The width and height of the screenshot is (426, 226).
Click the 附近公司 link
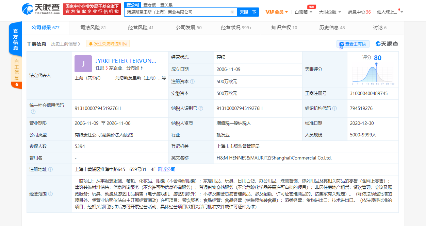tap(167, 169)
